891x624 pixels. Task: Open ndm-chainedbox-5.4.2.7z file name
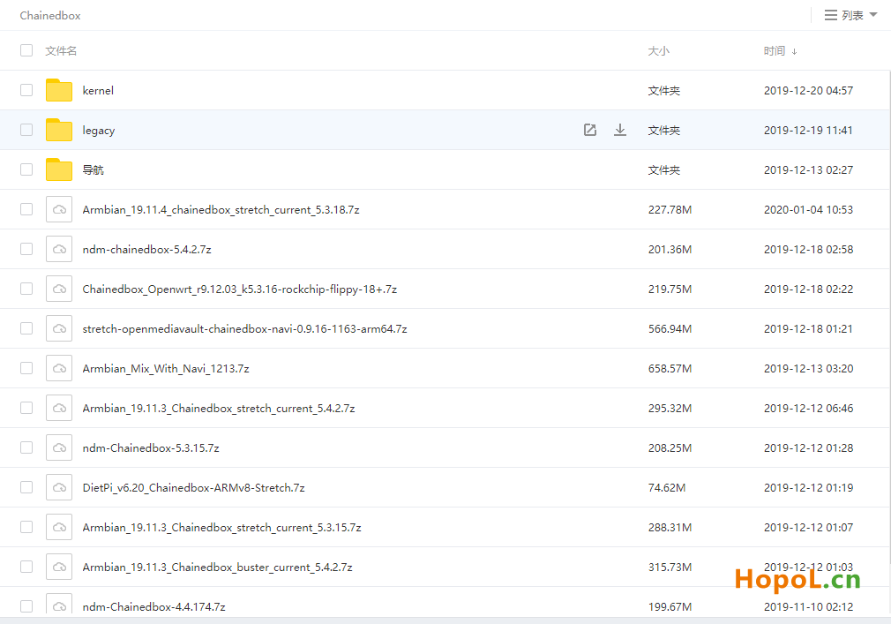coord(146,250)
